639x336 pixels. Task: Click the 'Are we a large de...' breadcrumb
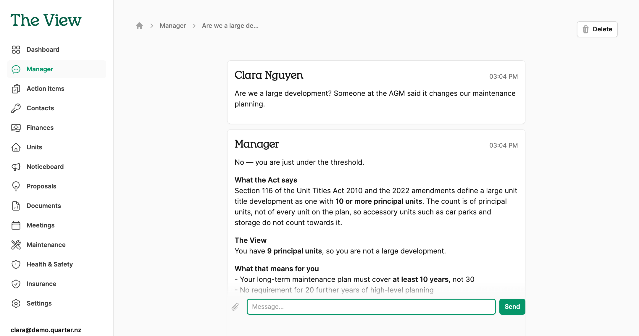pyautogui.click(x=230, y=26)
